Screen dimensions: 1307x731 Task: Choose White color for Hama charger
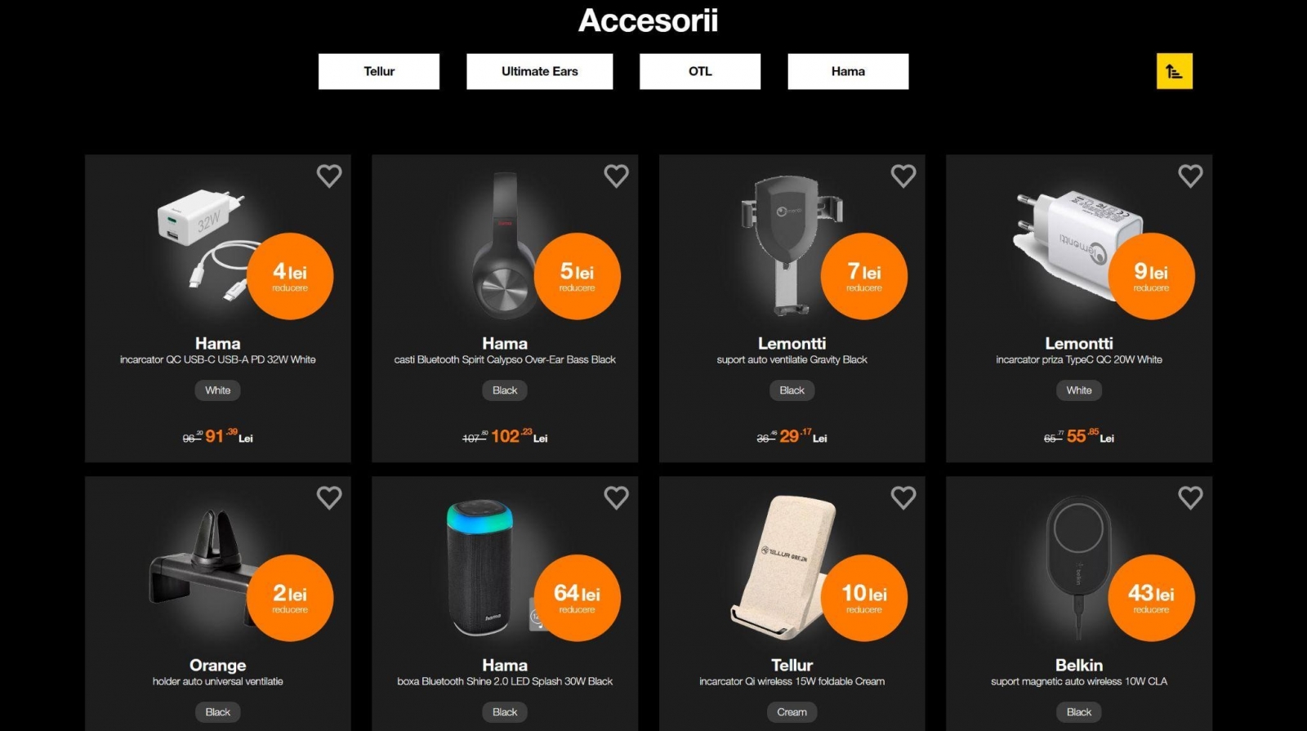(218, 390)
